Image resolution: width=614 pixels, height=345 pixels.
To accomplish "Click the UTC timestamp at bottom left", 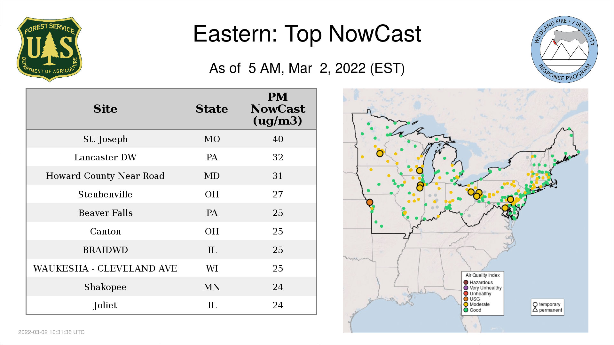I will pyautogui.click(x=51, y=332).
